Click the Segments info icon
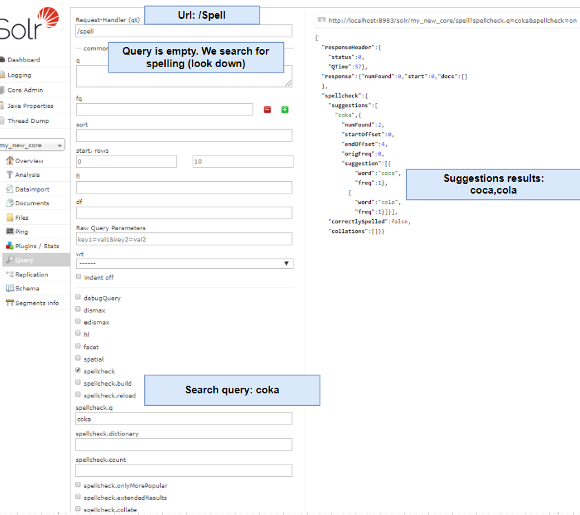The image size is (580, 515). click(x=10, y=303)
